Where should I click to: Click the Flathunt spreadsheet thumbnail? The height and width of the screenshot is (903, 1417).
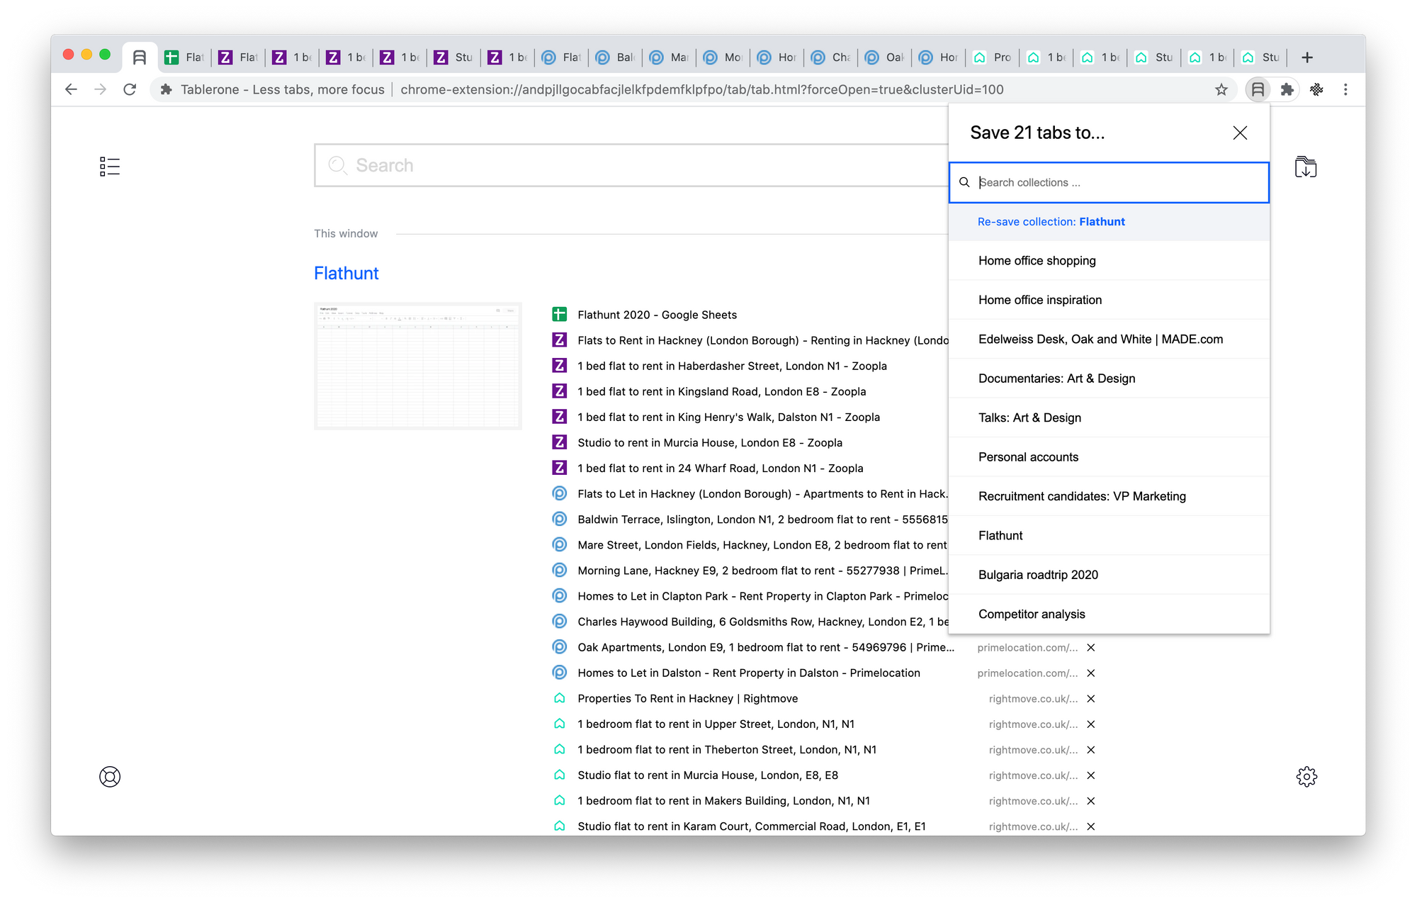418,366
